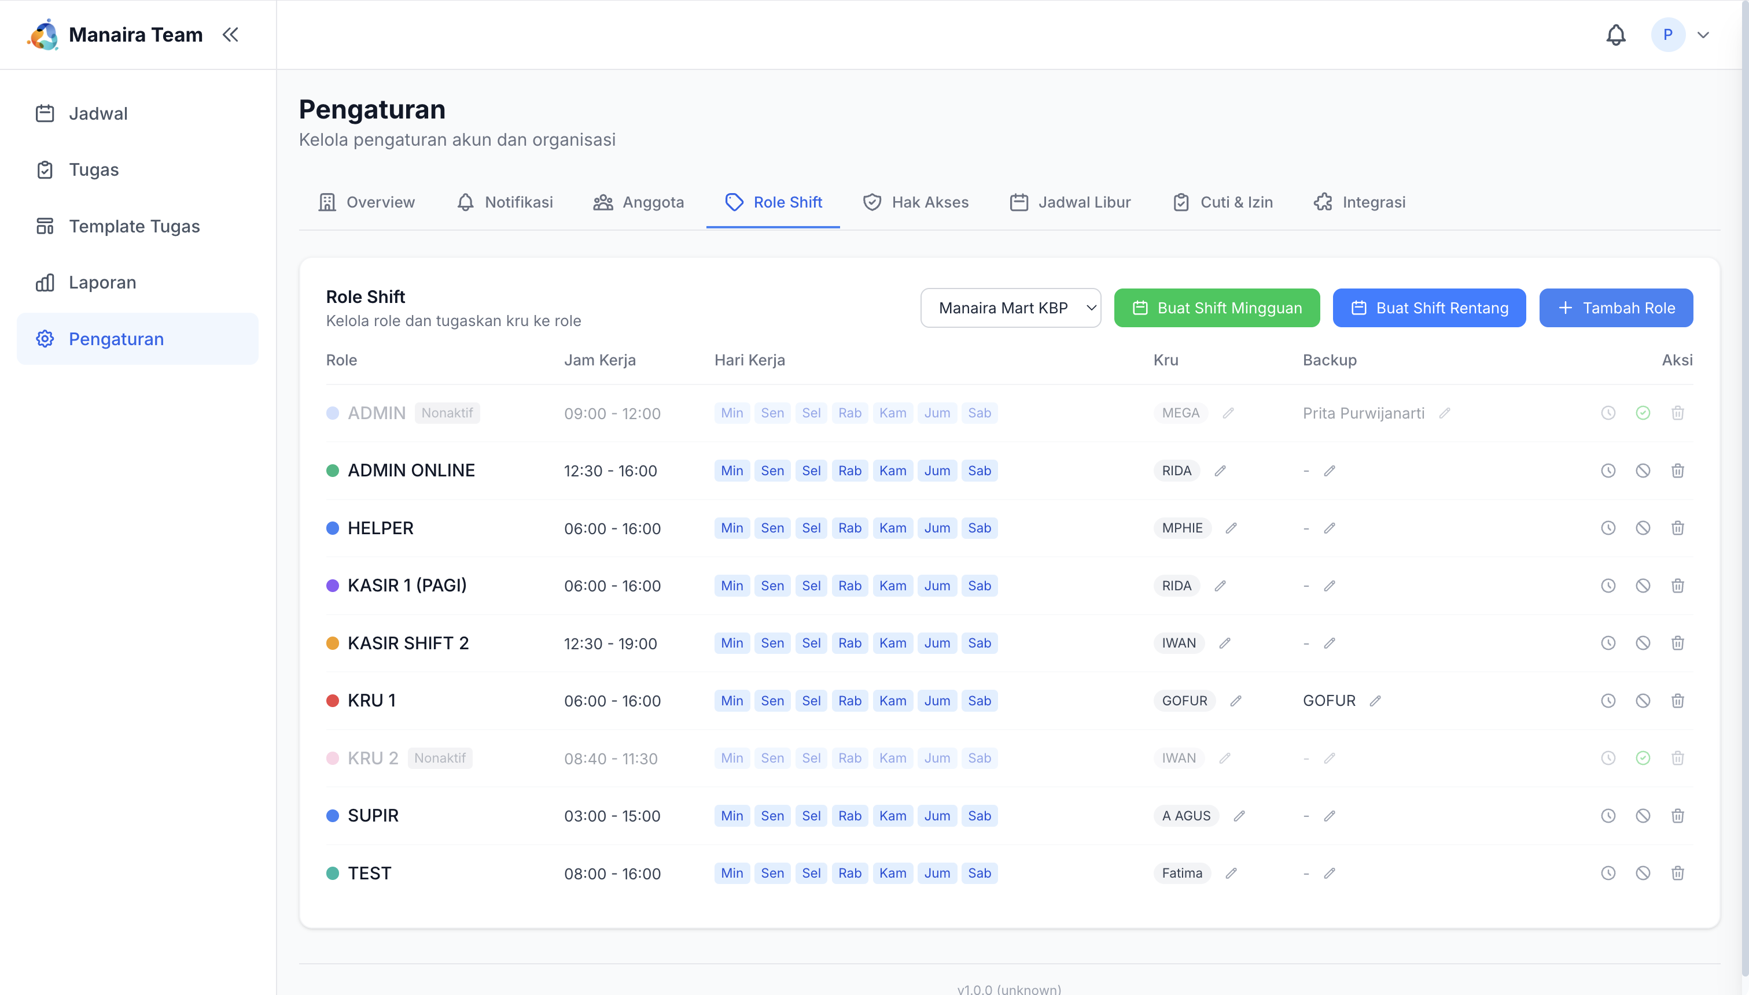Click the clock icon on the HELPER row
The height and width of the screenshot is (995, 1749).
pos(1607,528)
